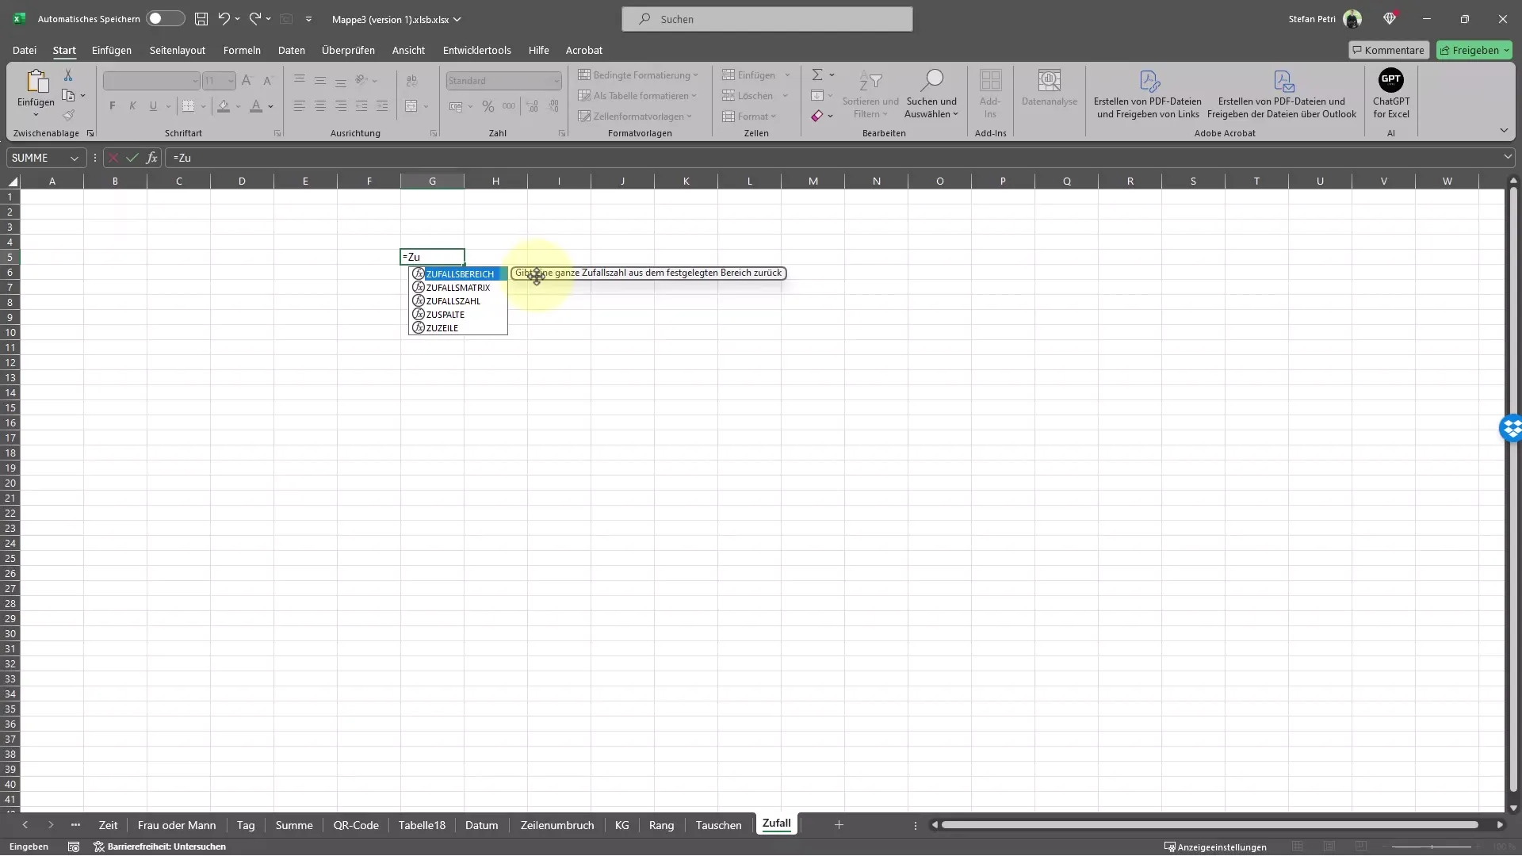Click the vertical scroll down arrow
This screenshot has width=1522, height=856.
[x=1513, y=808]
